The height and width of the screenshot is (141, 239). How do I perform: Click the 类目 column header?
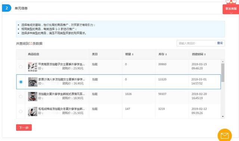click(x=94, y=54)
